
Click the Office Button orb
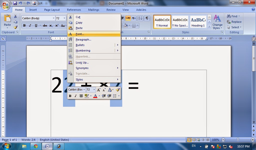pos(5,5)
